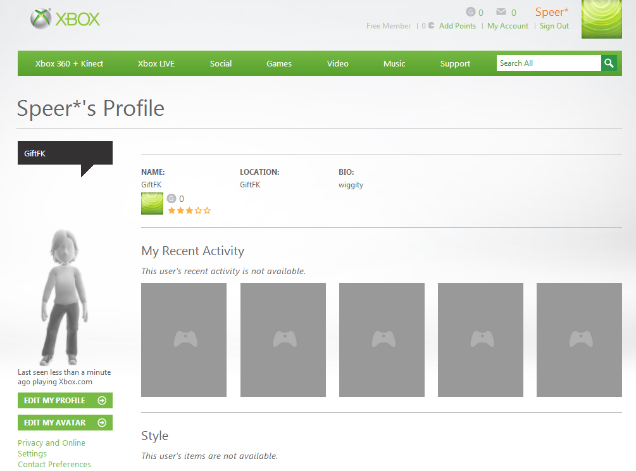This screenshot has height=471, width=636.
Task: Open the messages envelope icon in header
Action: 501,12
